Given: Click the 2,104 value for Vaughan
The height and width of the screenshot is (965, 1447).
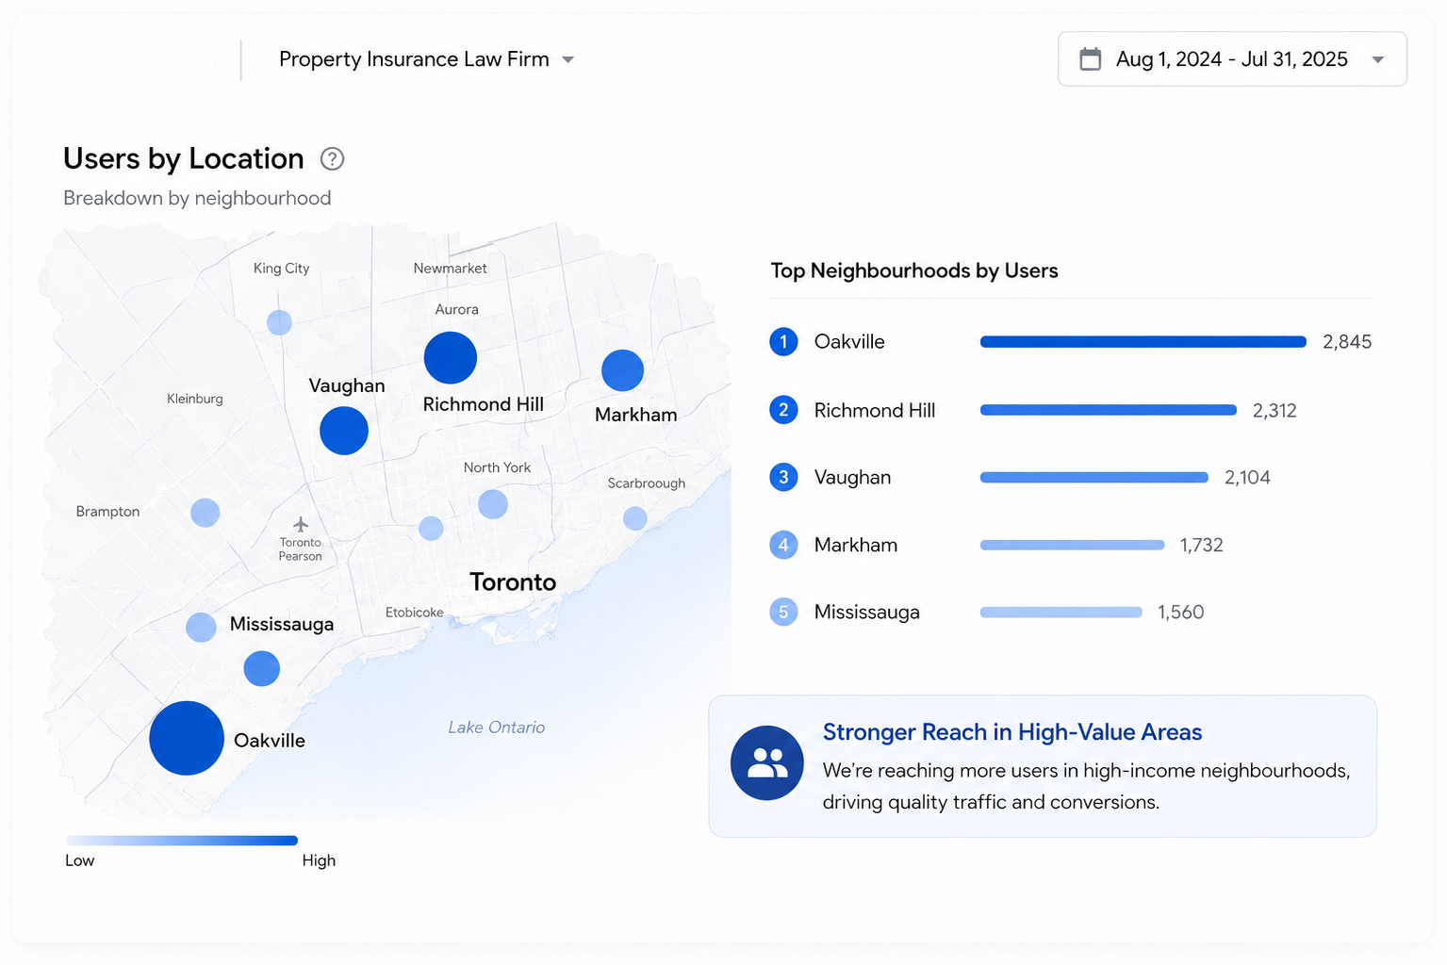Looking at the screenshot, I should (x=1247, y=478).
